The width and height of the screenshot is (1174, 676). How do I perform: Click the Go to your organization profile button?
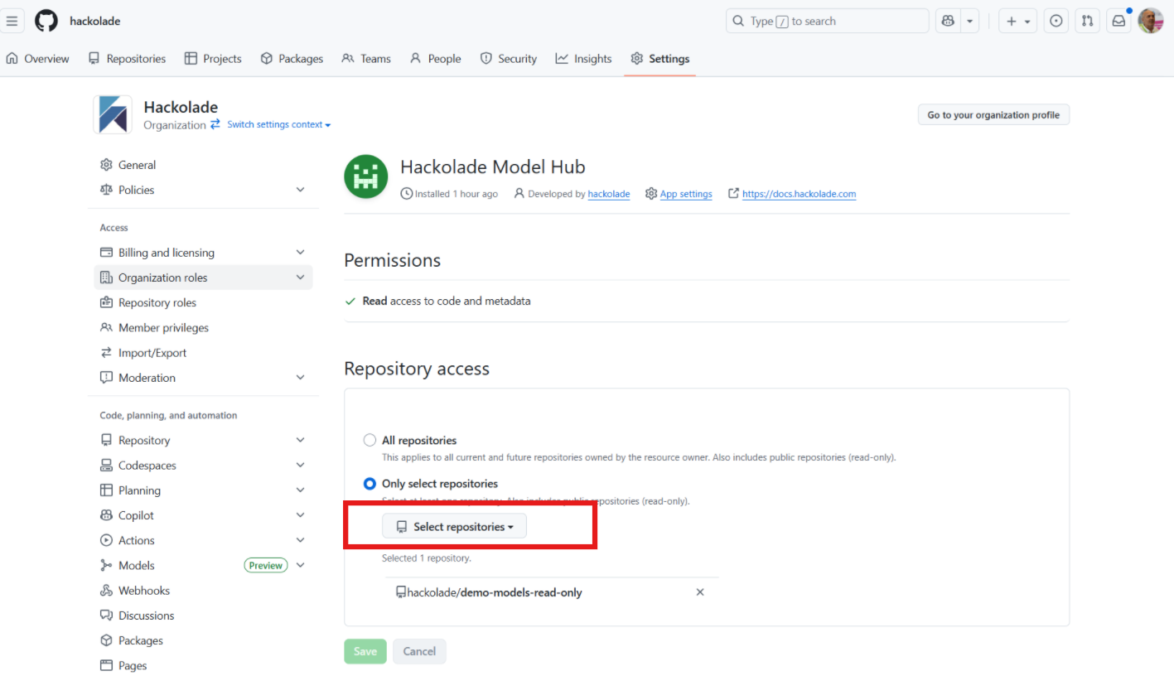pos(993,114)
